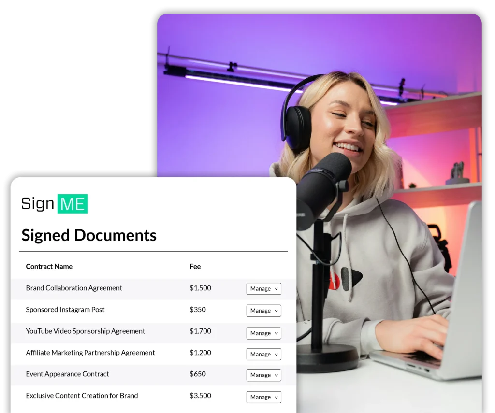This screenshot has height=413, width=495.
Task: Click the SignME logo
Action: tap(55, 204)
